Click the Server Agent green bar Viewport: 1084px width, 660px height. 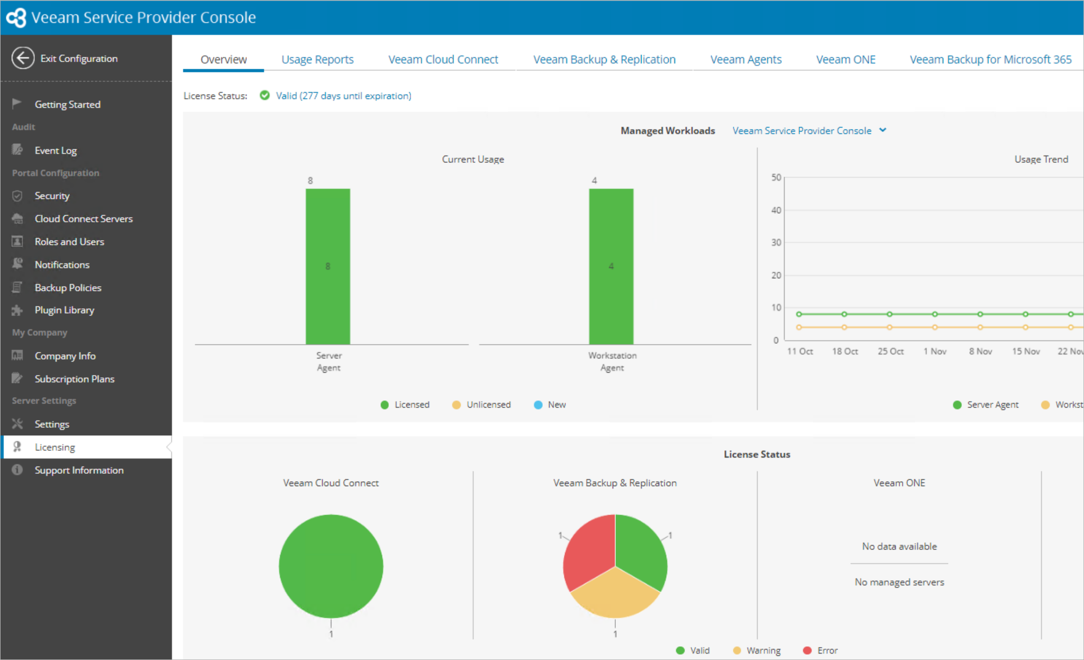(x=327, y=267)
